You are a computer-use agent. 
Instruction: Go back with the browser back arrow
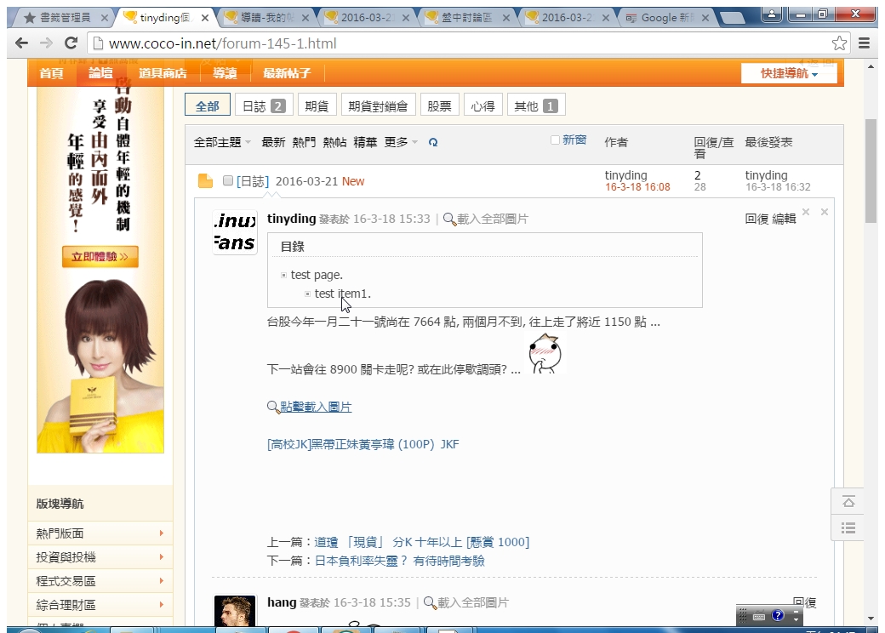(21, 43)
